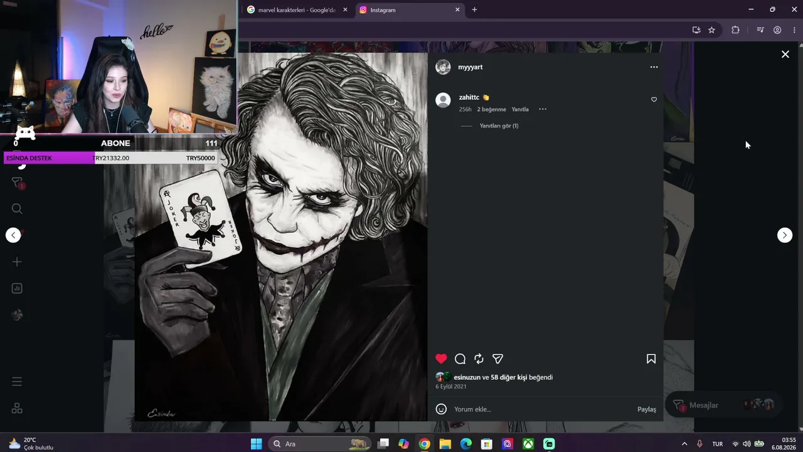This screenshot has height=452, width=803.
Task: Open more options for zahittc's comment
Action: point(543,109)
